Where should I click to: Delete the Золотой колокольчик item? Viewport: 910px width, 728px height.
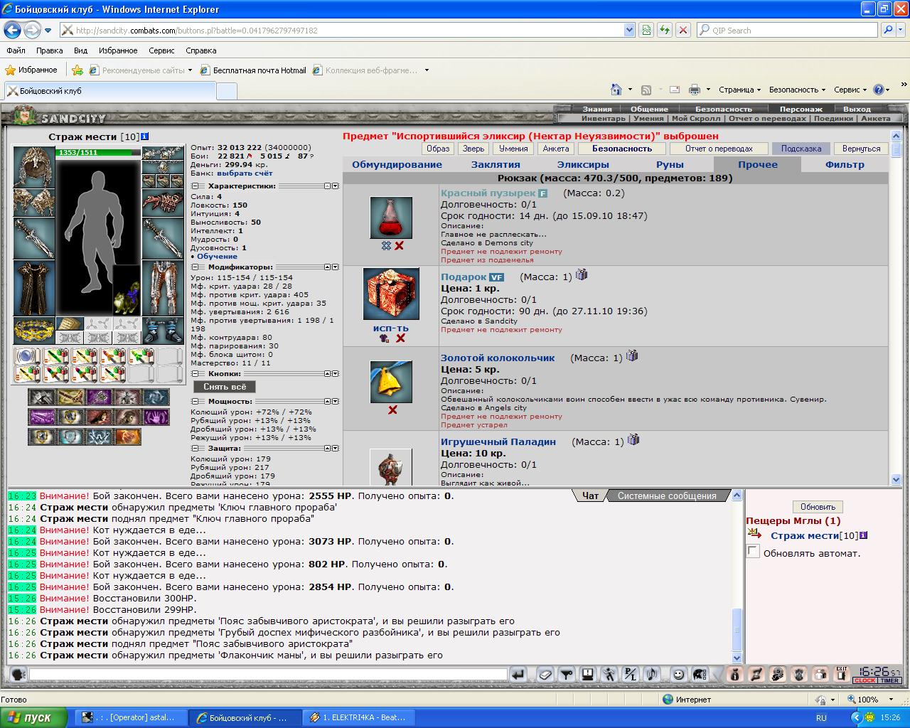[x=392, y=410]
